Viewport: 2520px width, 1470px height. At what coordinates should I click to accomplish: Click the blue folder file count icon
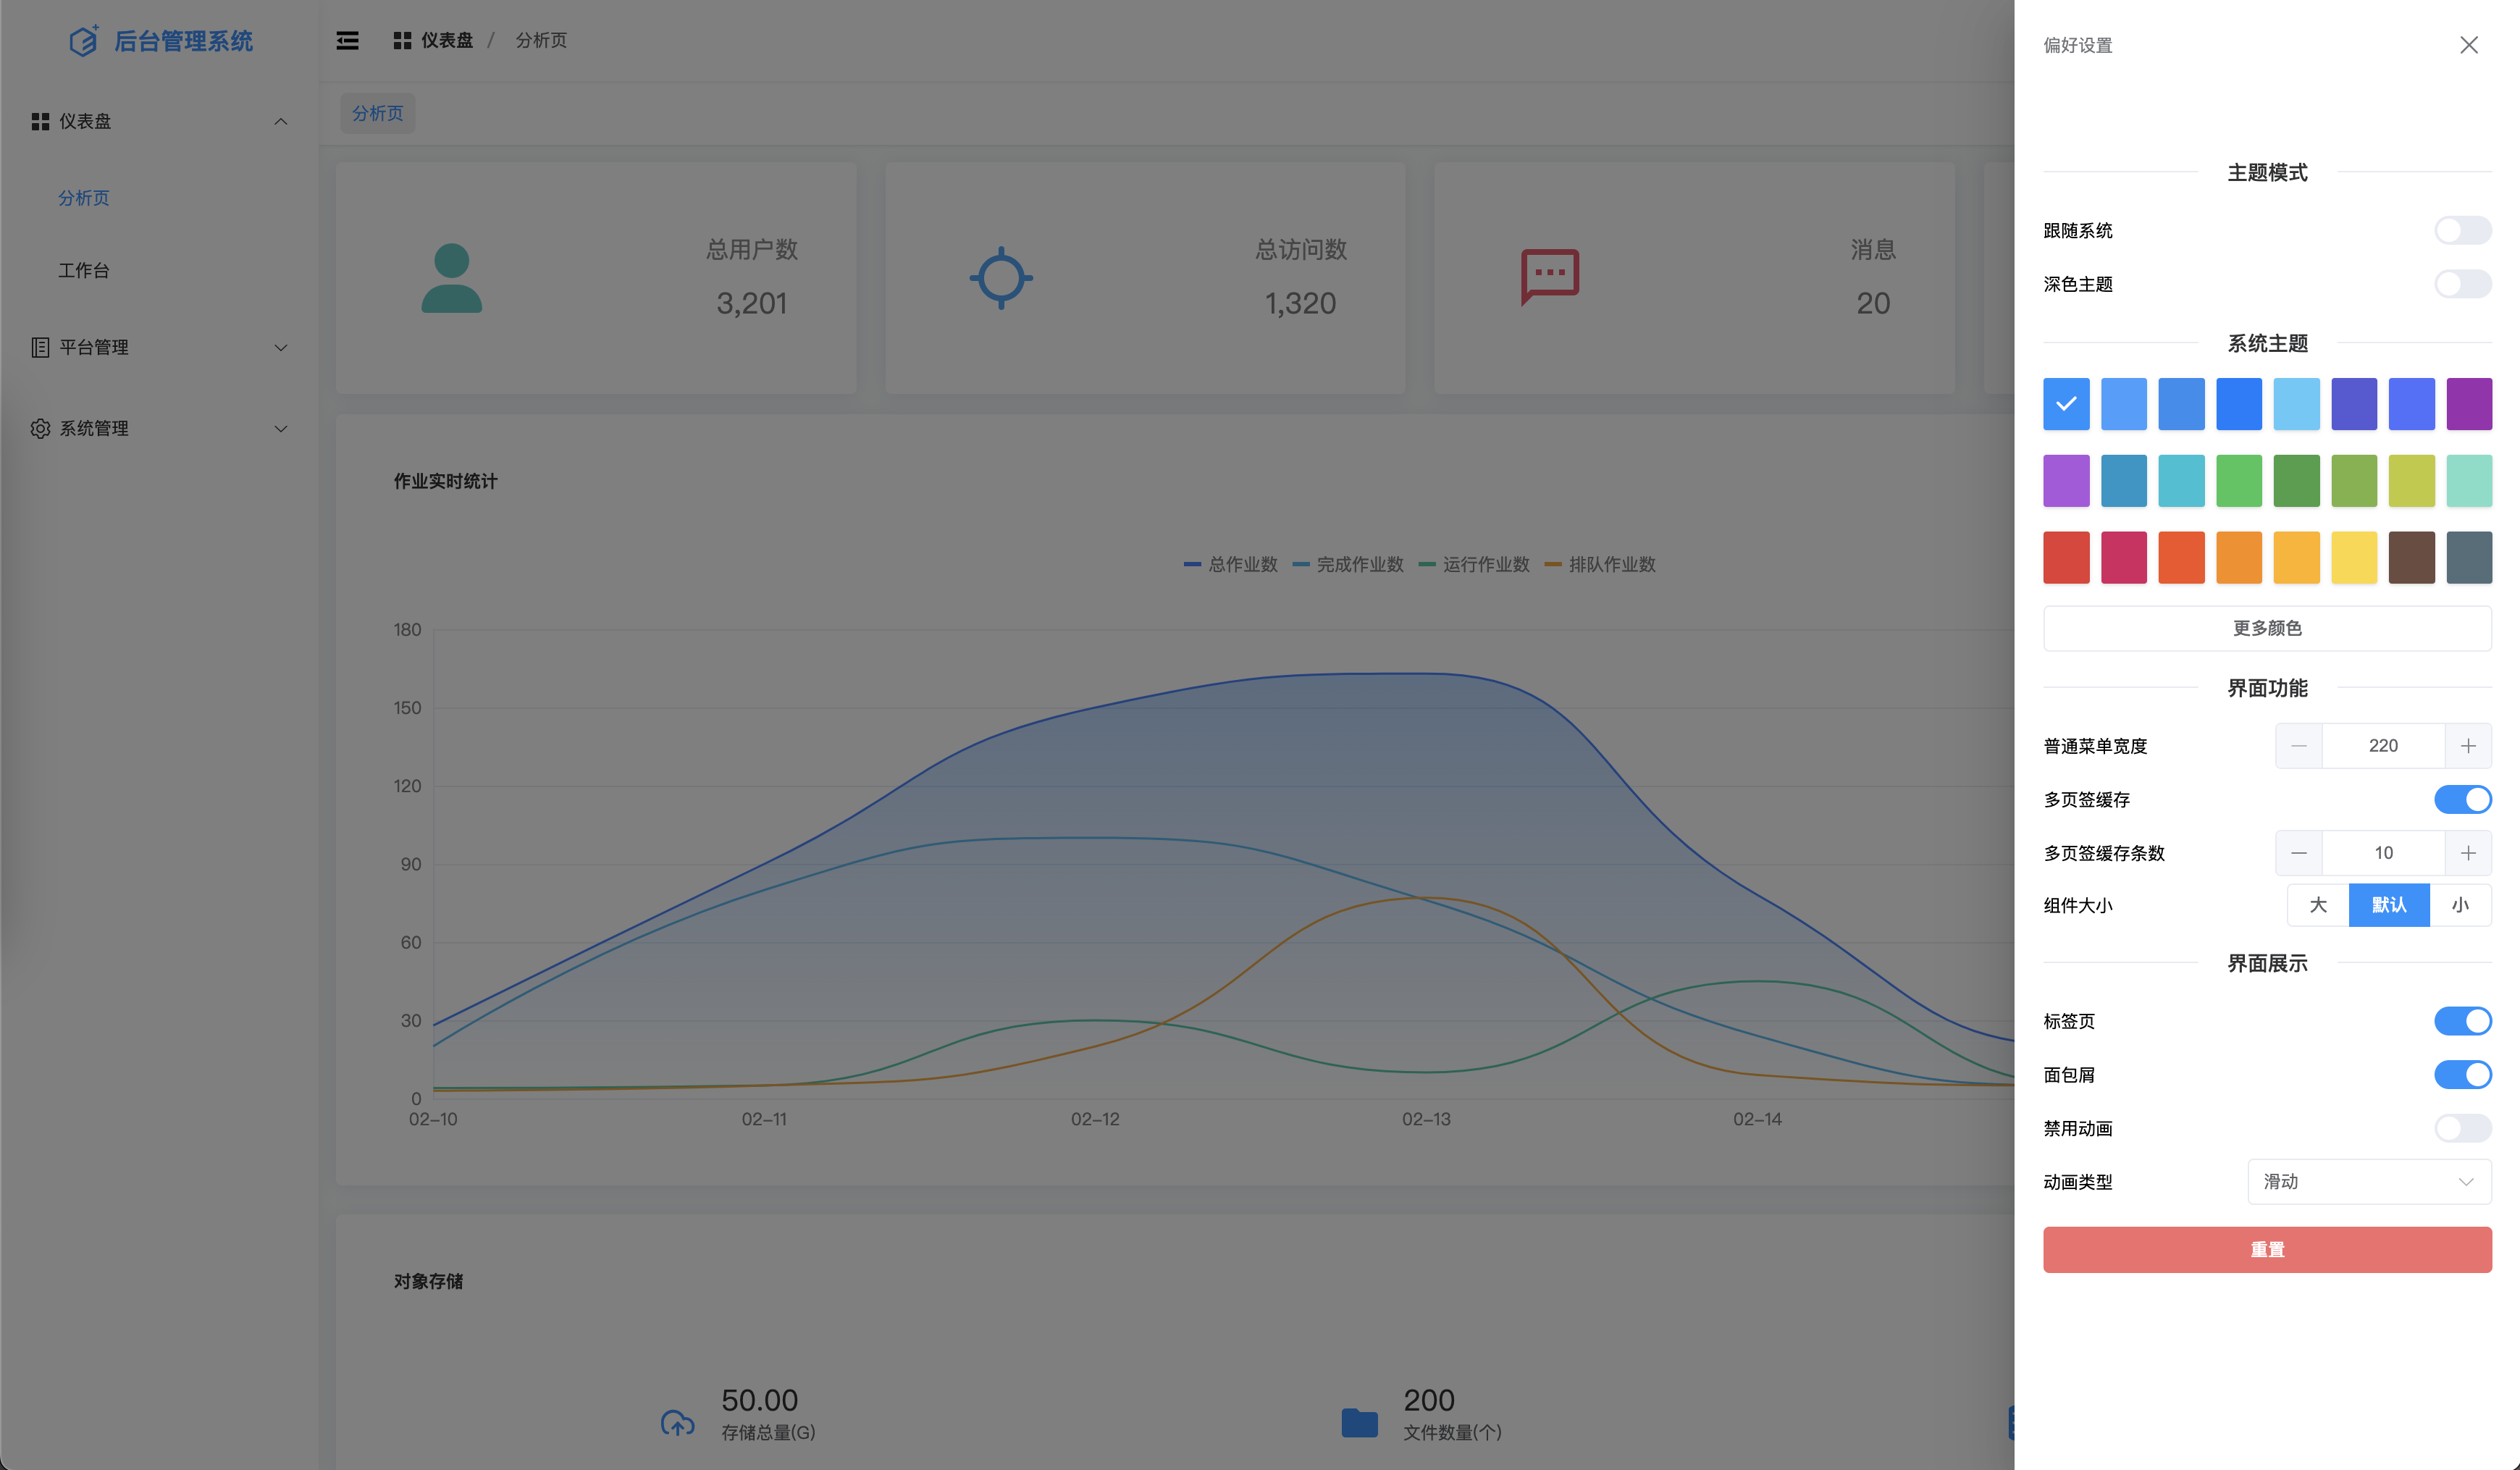1359,1422
